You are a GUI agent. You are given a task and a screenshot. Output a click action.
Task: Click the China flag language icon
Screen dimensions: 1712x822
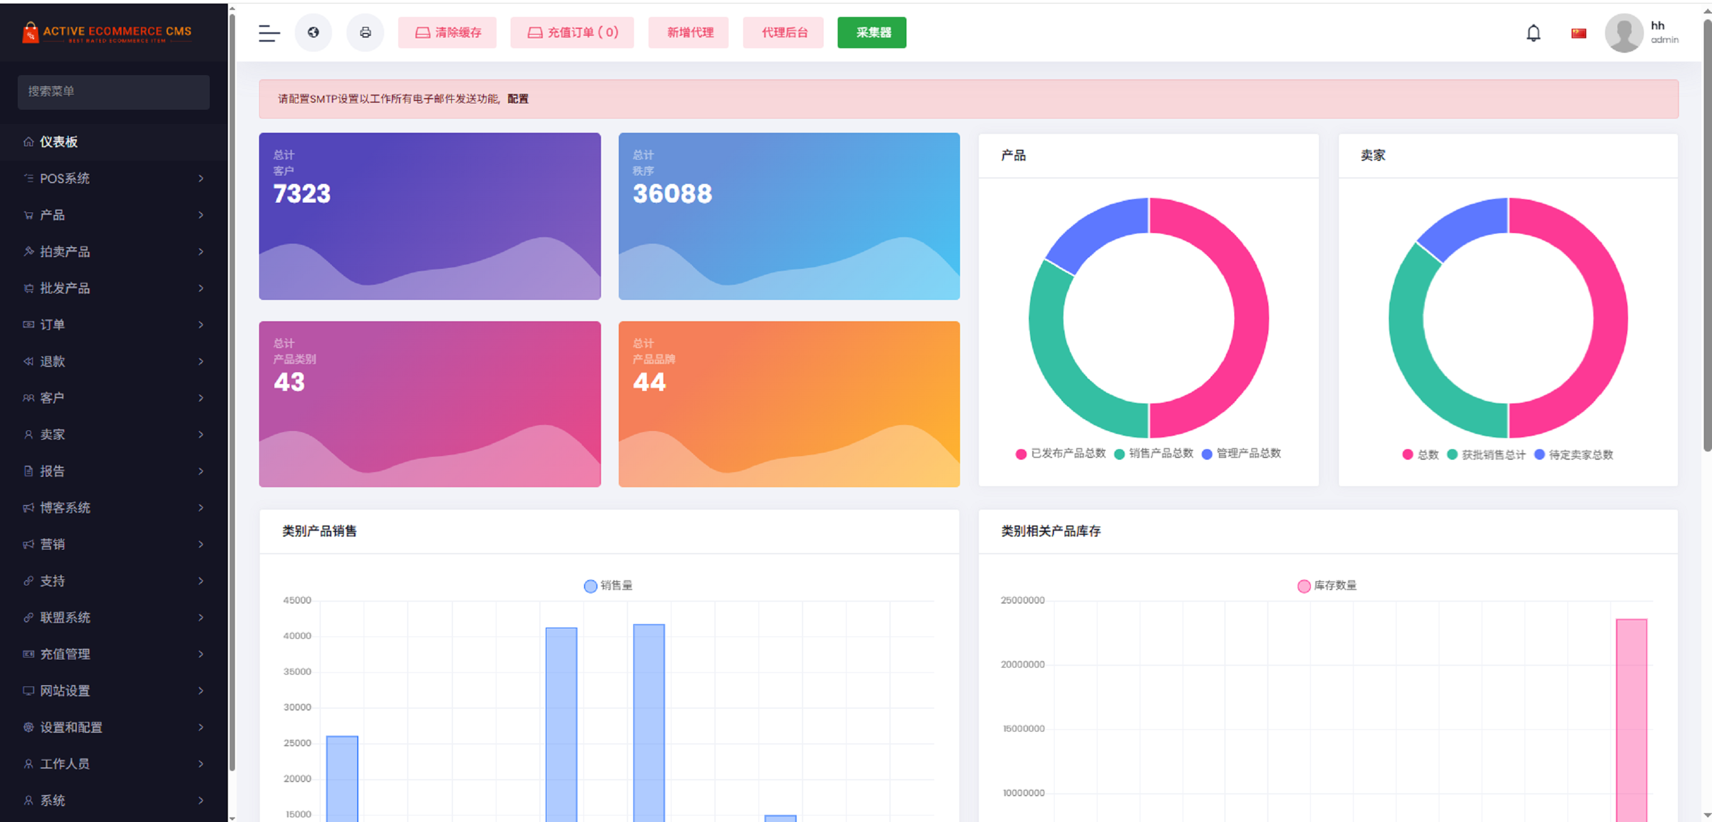1579,33
